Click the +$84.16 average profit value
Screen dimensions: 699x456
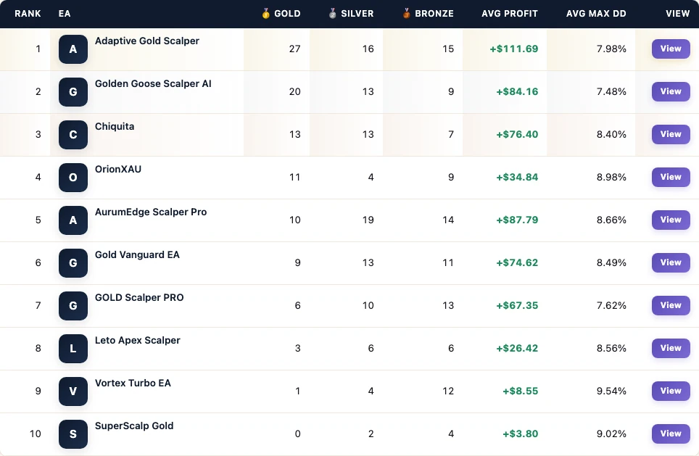pyautogui.click(x=517, y=92)
